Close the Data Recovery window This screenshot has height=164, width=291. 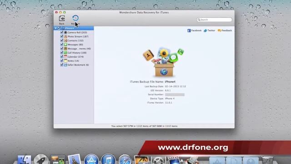[x=56, y=12]
